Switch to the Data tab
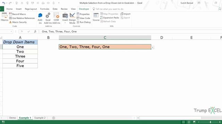222x124 pixels. point(55,9)
